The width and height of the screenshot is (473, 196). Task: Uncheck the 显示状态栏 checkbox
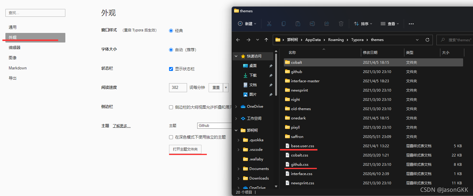(171, 69)
